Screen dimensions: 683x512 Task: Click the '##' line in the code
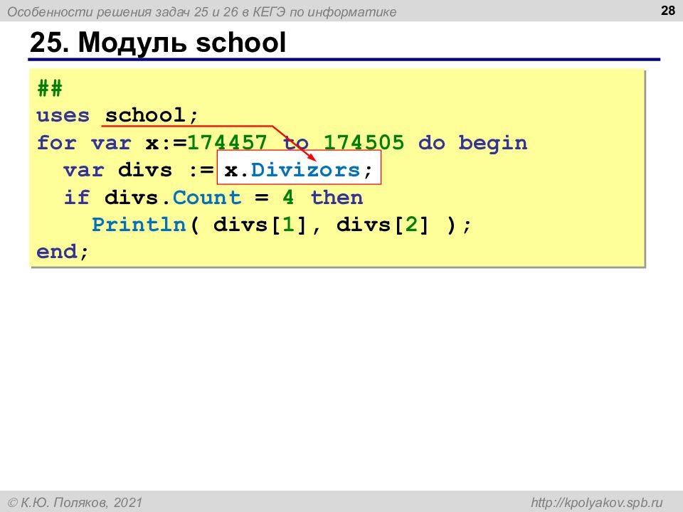coord(50,88)
